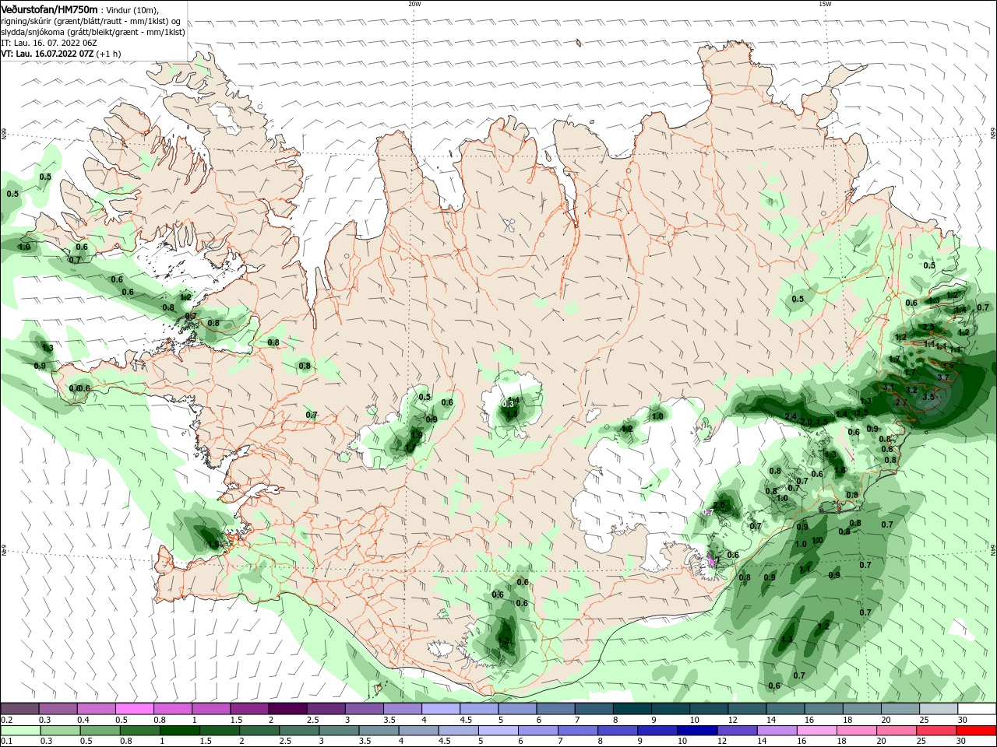
Task: Click the 'VT: Lau. 16.07.2022 07Z (+1 h)' line
Action: [x=61, y=54]
